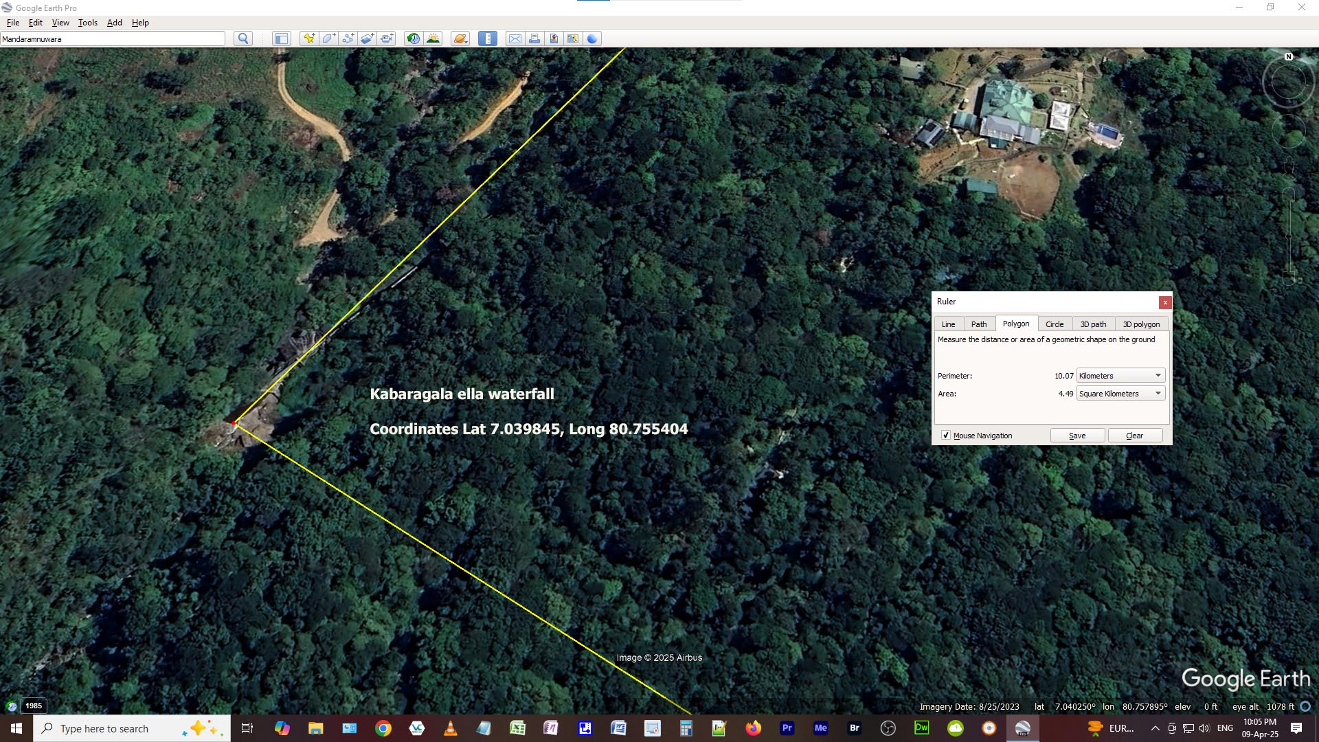Image resolution: width=1319 pixels, height=742 pixels.
Task: Select the Add Path tool
Action: [x=348, y=38]
